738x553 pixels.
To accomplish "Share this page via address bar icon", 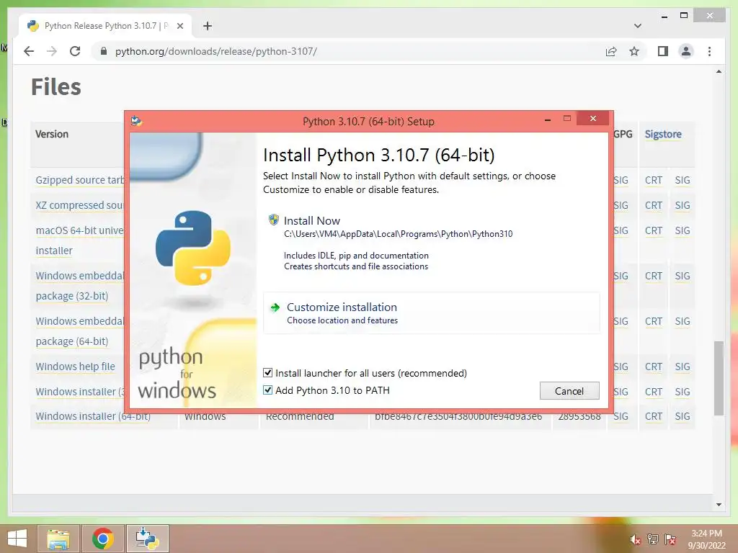I will (x=611, y=51).
